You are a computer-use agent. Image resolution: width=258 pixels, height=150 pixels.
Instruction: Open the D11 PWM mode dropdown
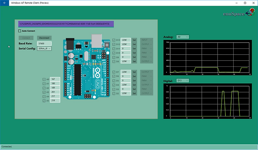(147, 49)
